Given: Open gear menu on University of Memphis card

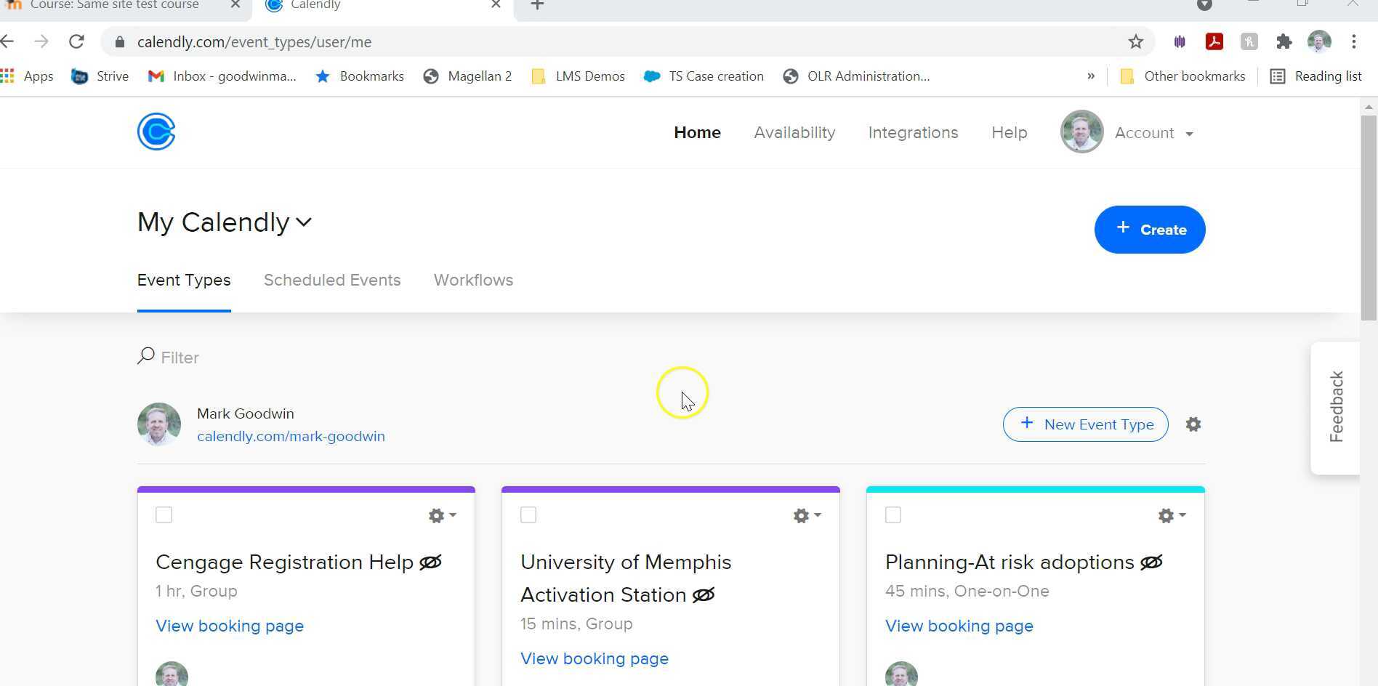Looking at the screenshot, I should tap(807, 515).
